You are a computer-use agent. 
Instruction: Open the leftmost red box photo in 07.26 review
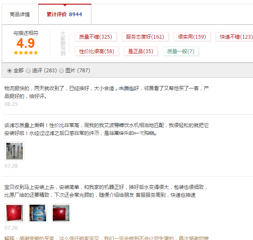14,213
